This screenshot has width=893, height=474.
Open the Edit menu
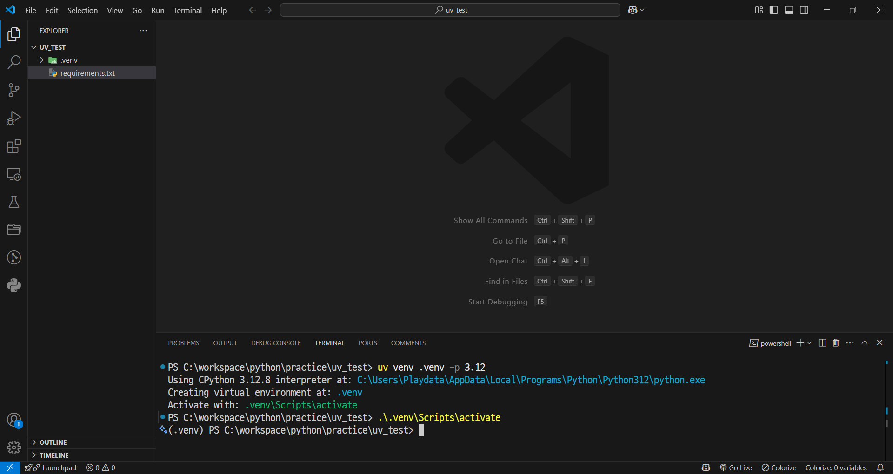pos(52,10)
